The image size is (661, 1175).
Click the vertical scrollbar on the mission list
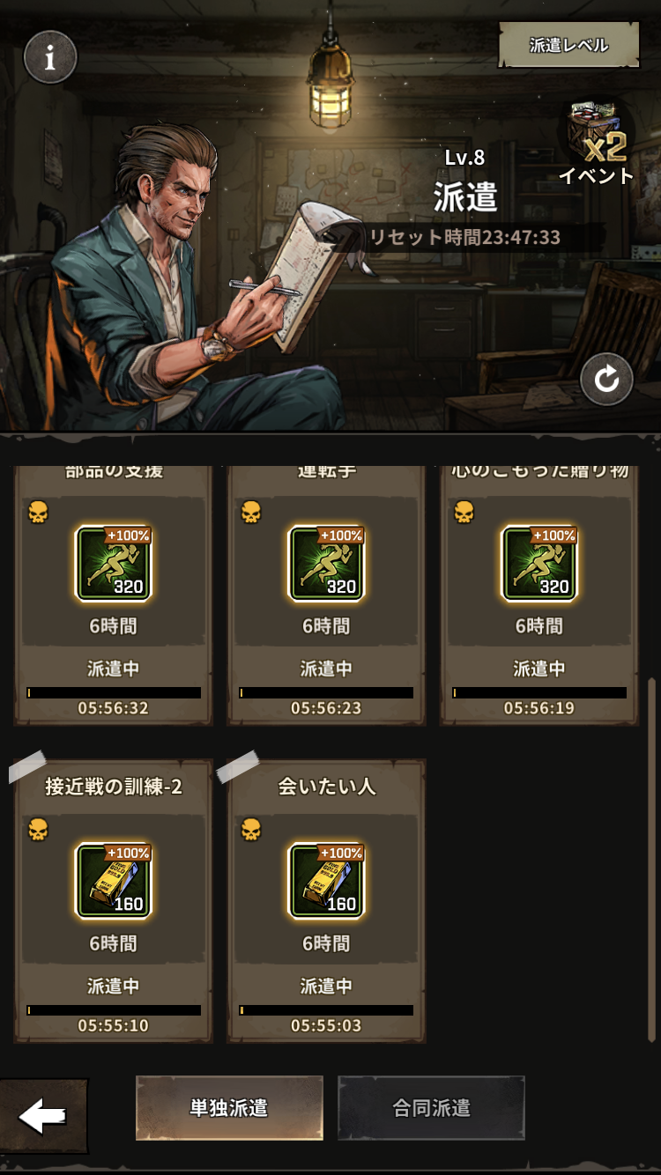tap(652, 859)
